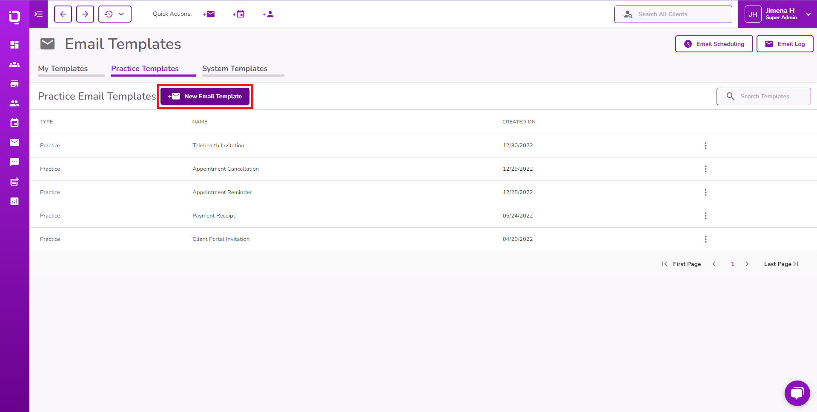
Task: Click the add client quick action icon
Action: [x=268, y=14]
